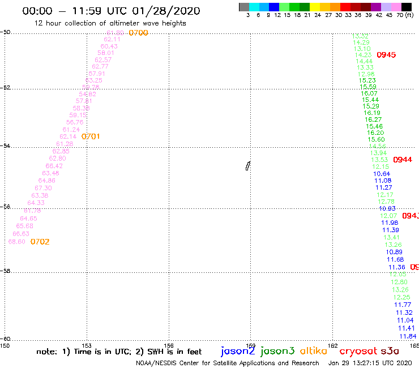419x368 pixels.
Task: Select the orange 0701 time marker
Action: coord(91,136)
